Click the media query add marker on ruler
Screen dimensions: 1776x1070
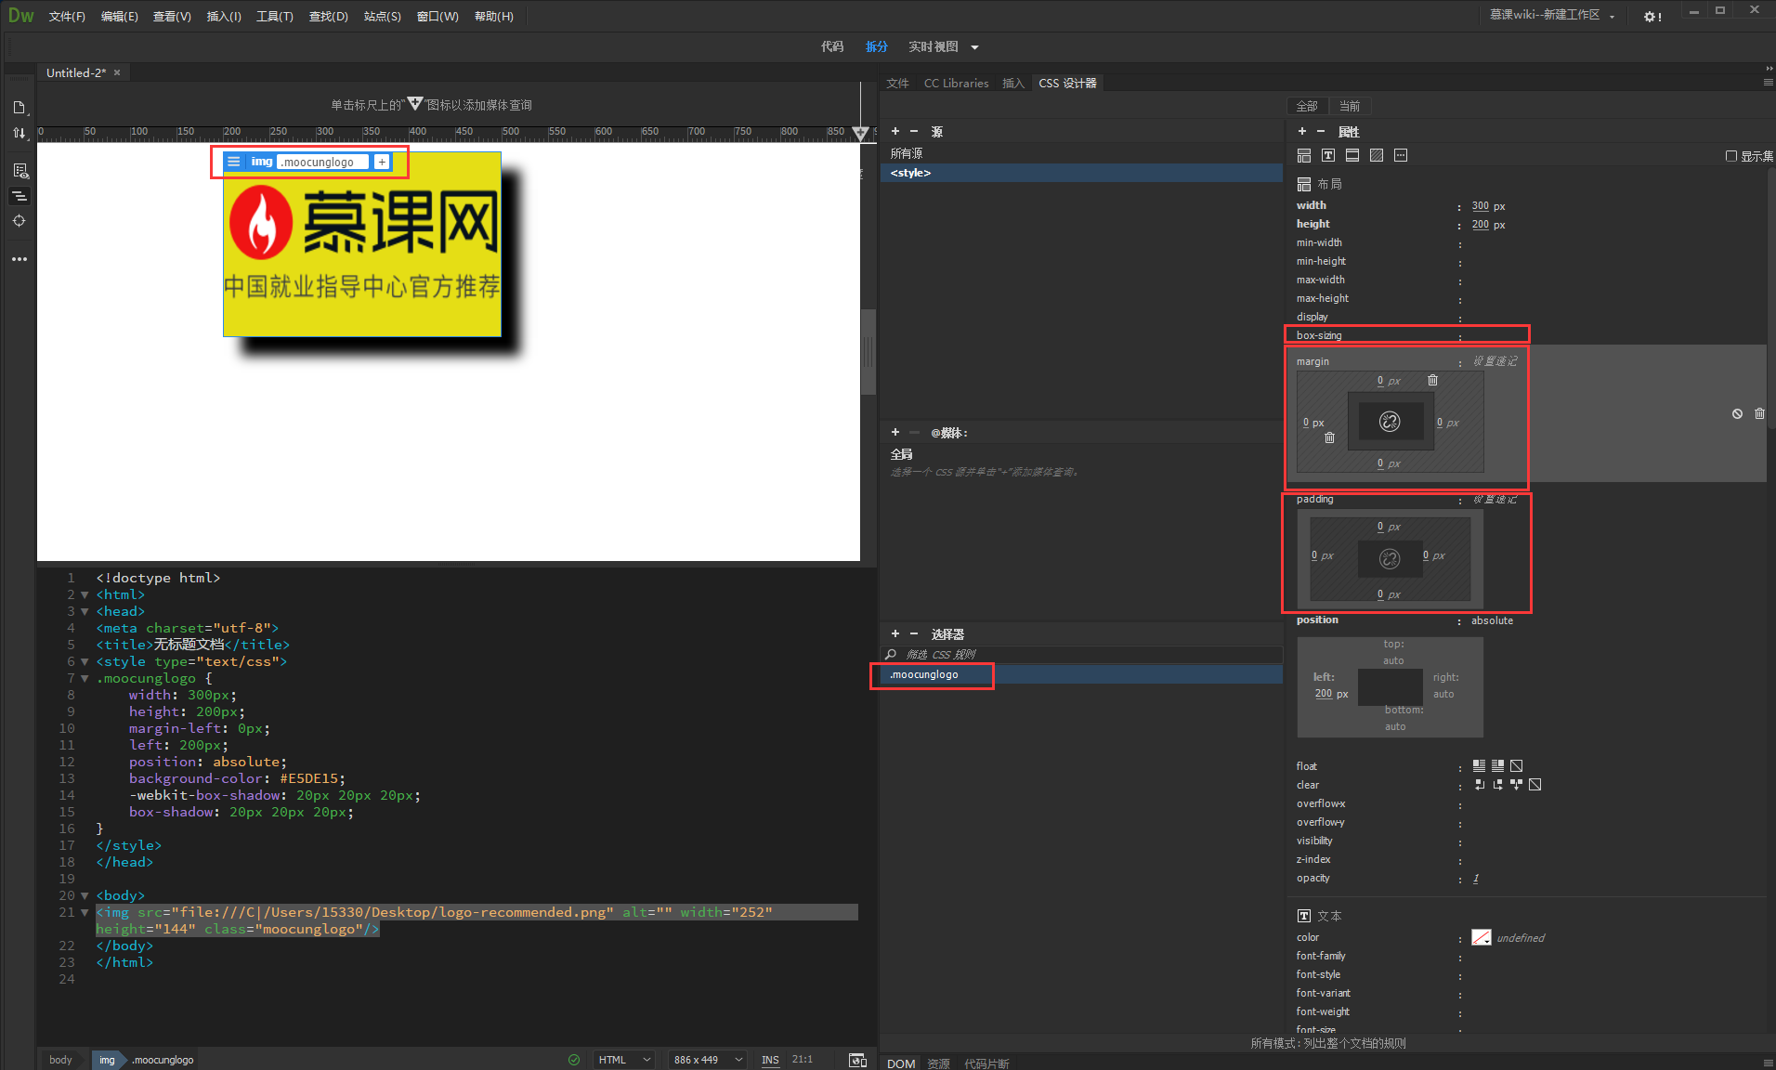pos(860,134)
